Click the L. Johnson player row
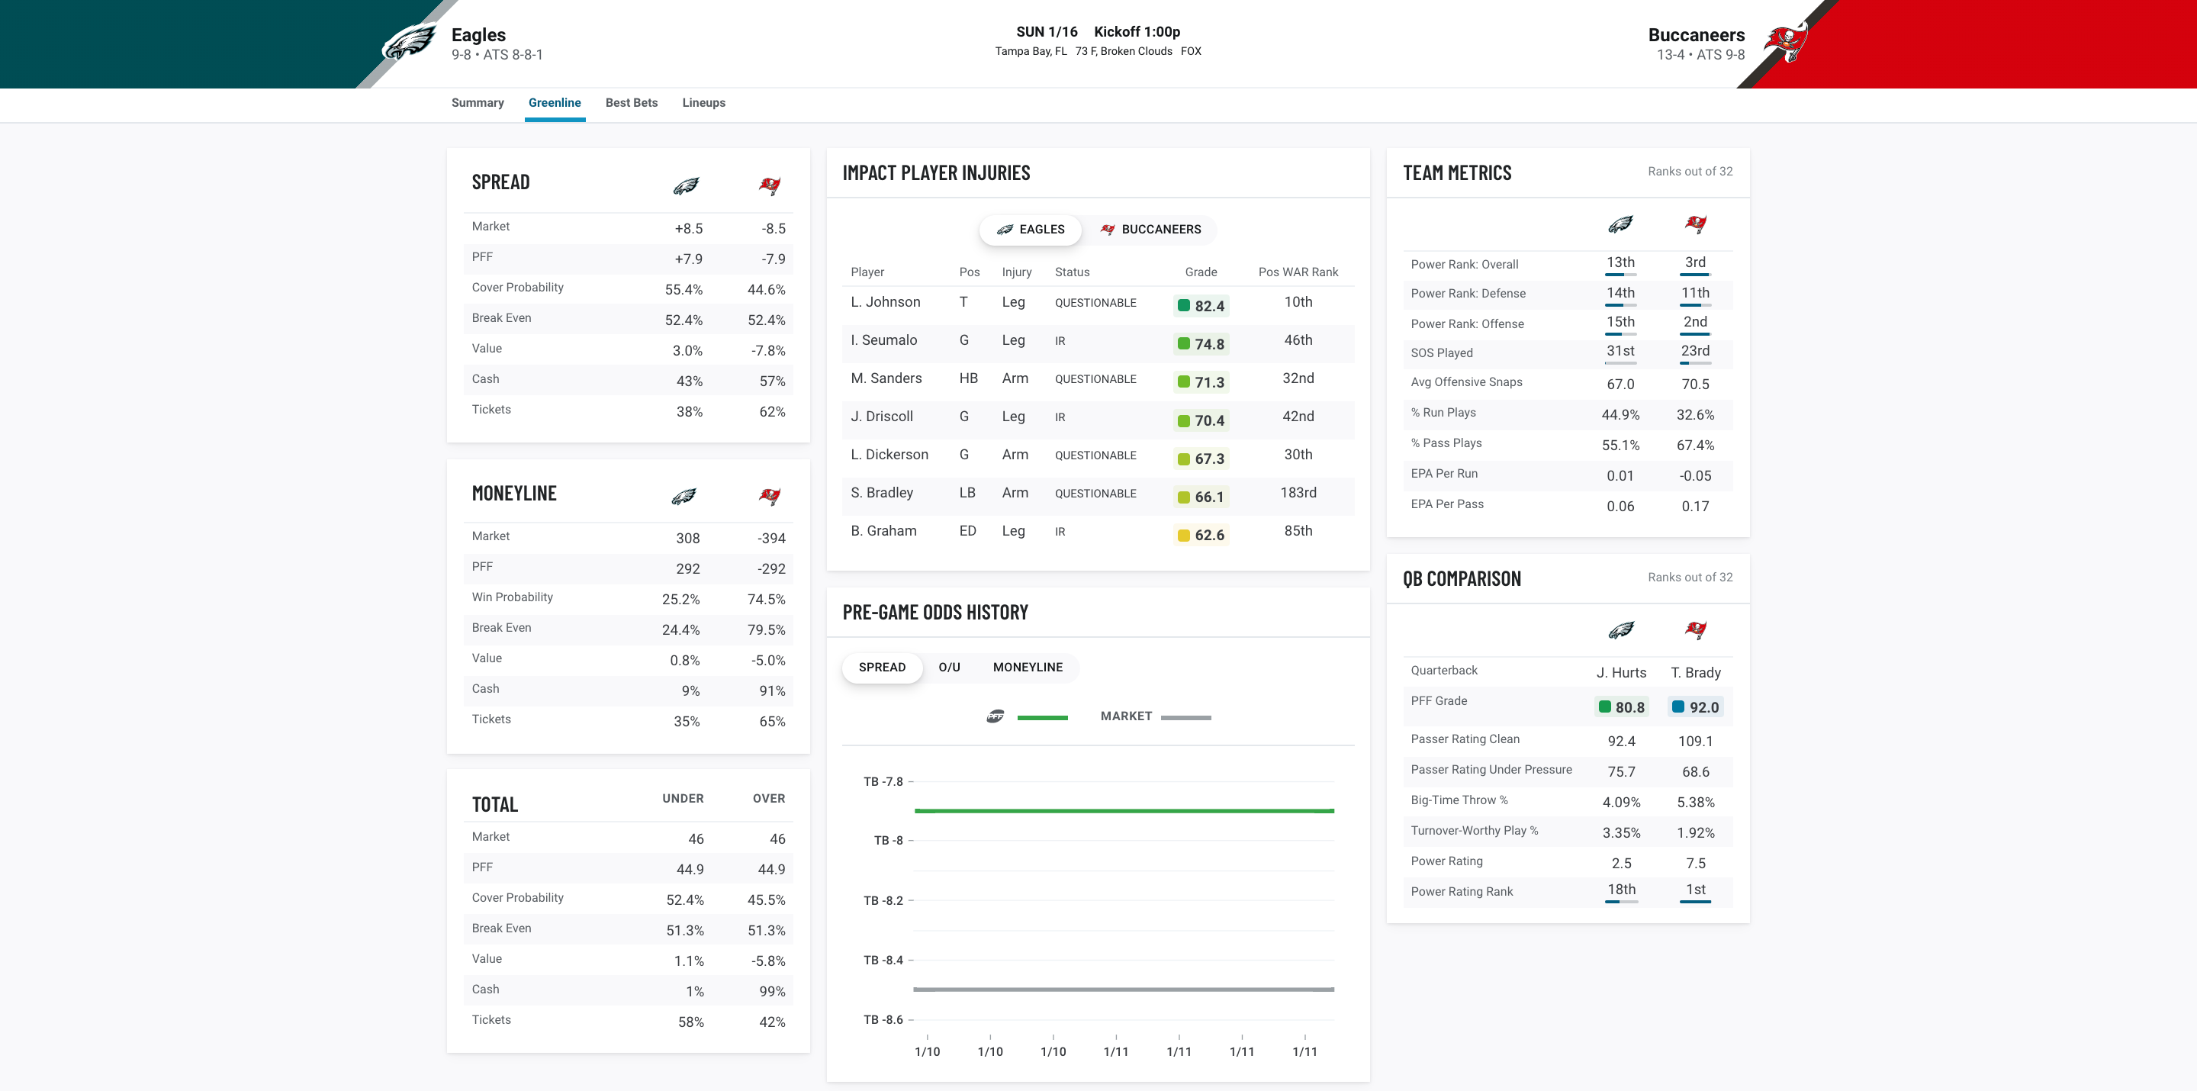Image resolution: width=2197 pixels, height=1091 pixels. coord(1097,303)
